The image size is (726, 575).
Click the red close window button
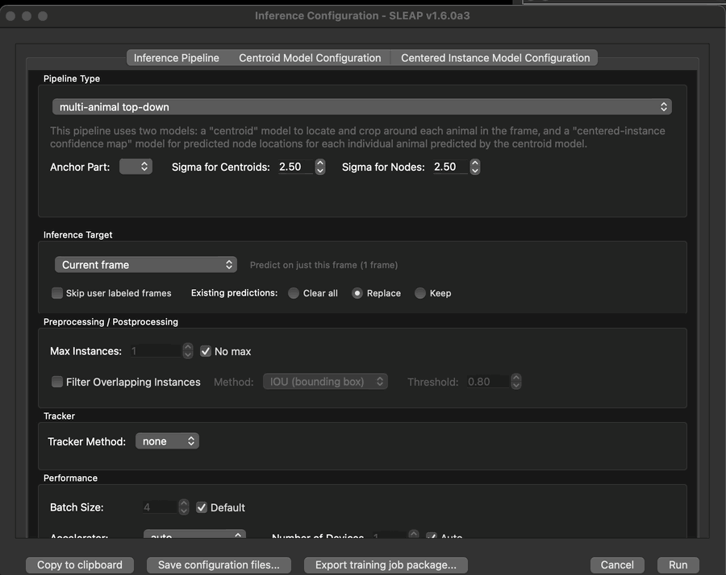10,16
